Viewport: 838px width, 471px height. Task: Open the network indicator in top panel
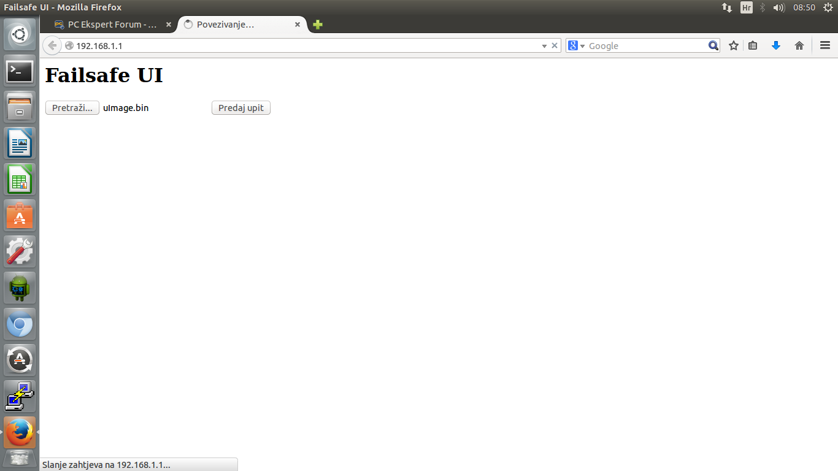coord(726,7)
